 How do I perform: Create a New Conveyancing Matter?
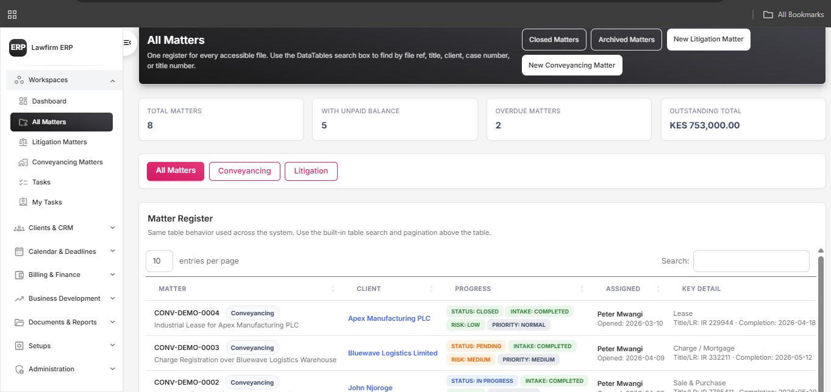click(x=572, y=65)
